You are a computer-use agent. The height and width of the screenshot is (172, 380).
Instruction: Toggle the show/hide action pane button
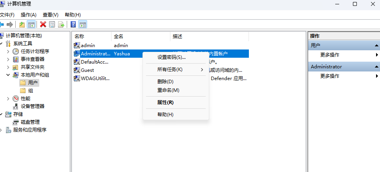click(82, 24)
